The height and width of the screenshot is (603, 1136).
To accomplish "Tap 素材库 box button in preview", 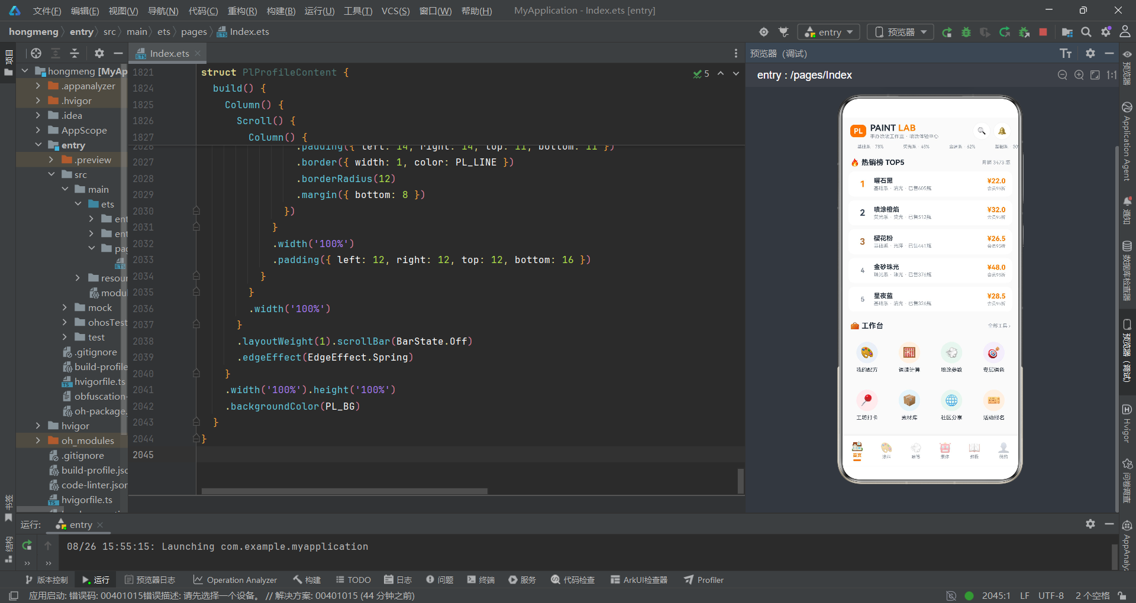I will pyautogui.click(x=909, y=406).
